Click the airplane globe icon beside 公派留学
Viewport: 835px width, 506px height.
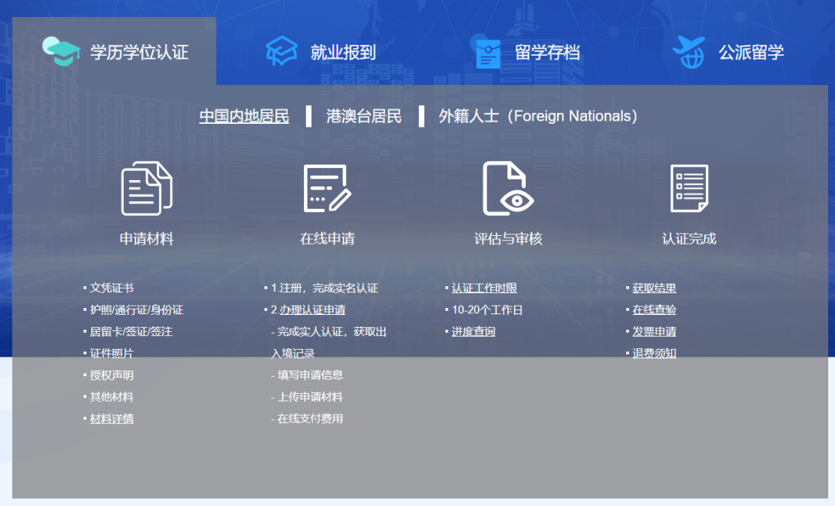[x=689, y=52]
